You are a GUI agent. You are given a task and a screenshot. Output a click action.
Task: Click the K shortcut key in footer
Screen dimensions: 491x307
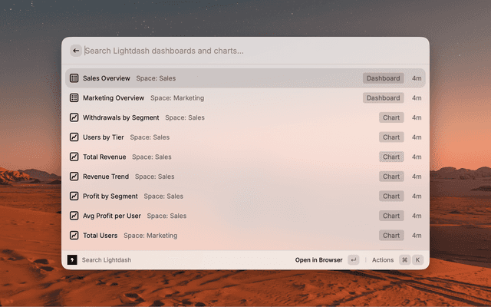(418, 260)
